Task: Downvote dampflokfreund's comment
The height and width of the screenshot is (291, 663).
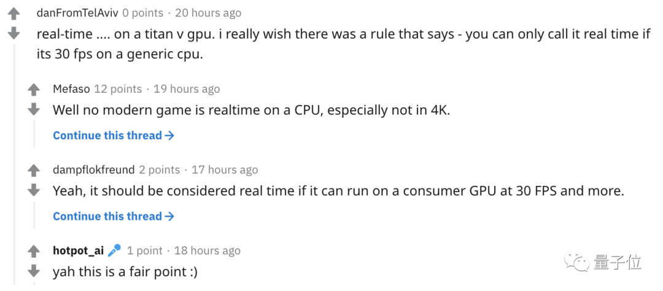Action: point(34,190)
